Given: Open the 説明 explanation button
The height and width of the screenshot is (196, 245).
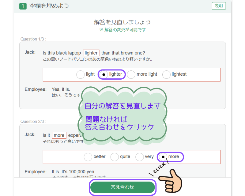Looking at the screenshot, I should click(x=219, y=6).
